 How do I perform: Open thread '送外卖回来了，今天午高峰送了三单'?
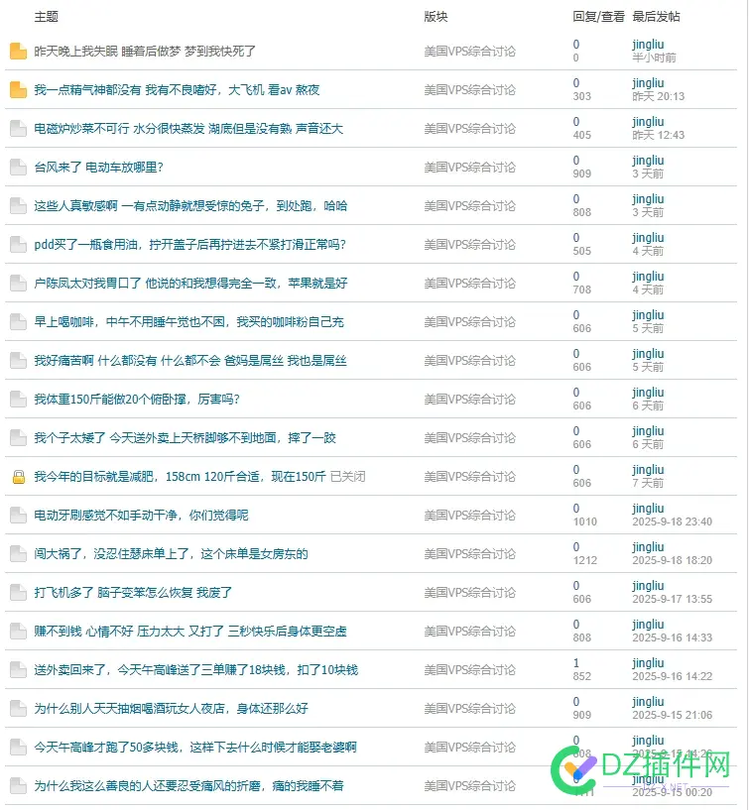pyautogui.click(x=195, y=670)
